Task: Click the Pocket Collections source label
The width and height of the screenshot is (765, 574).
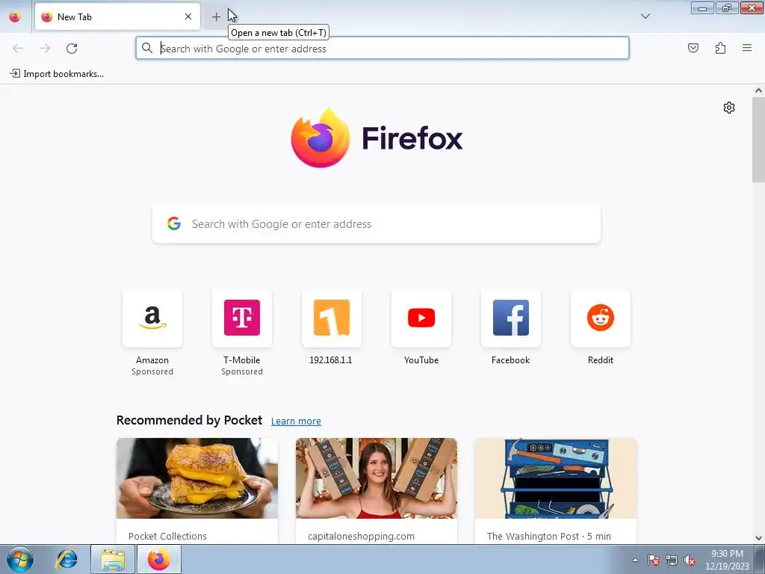Action: click(167, 536)
